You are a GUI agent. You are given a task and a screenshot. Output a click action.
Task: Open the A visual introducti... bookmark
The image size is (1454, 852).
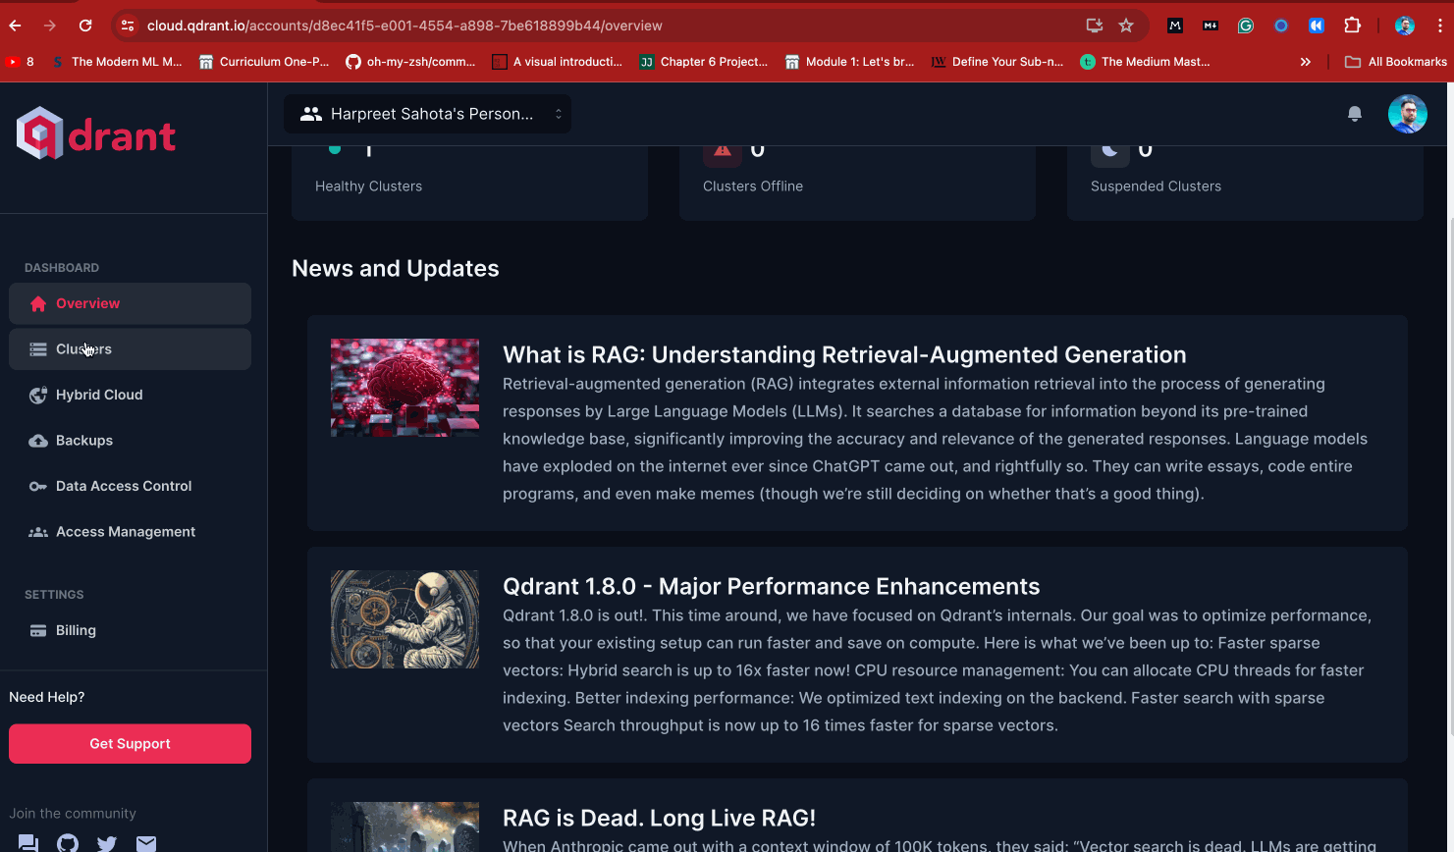(x=558, y=62)
